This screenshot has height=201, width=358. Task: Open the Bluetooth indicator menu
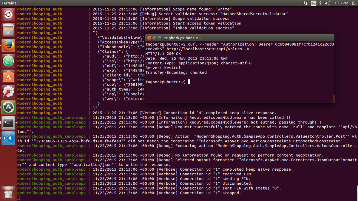[320, 3]
